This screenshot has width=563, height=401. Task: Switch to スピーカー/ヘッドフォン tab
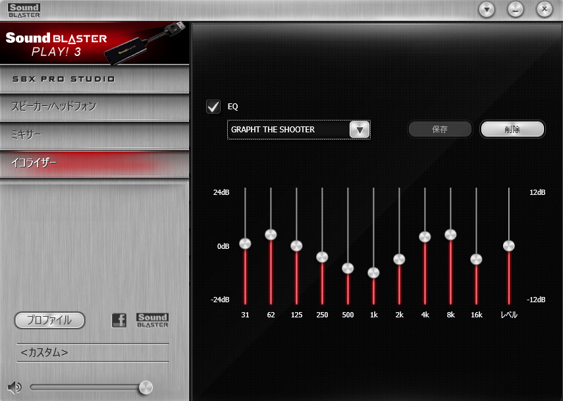pyautogui.click(x=94, y=107)
